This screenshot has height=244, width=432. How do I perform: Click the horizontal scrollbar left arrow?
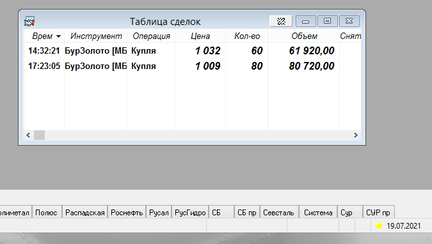pos(28,135)
